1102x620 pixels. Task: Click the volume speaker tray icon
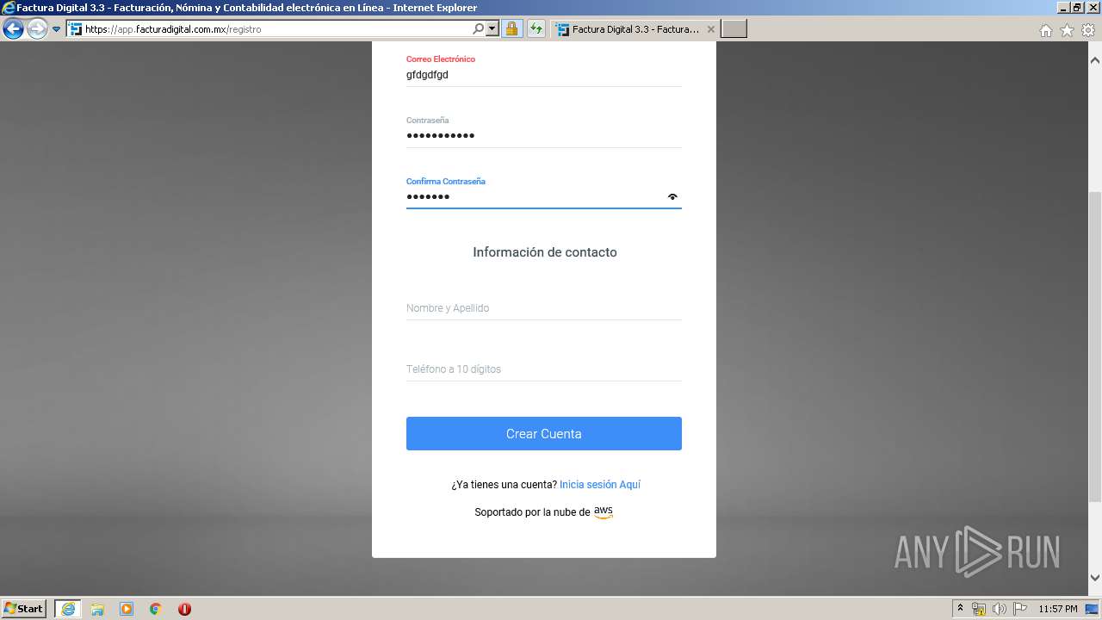tap(1000, 609)
